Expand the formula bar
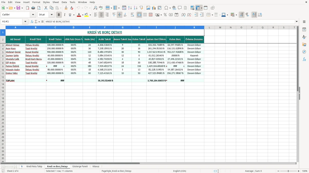The width and height of the screenshot is (309, 173). [x=297, y=22]
